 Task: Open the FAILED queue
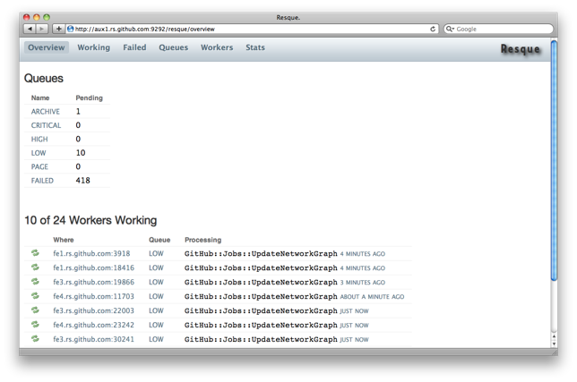pyautogui.click(x=42, y=181)
